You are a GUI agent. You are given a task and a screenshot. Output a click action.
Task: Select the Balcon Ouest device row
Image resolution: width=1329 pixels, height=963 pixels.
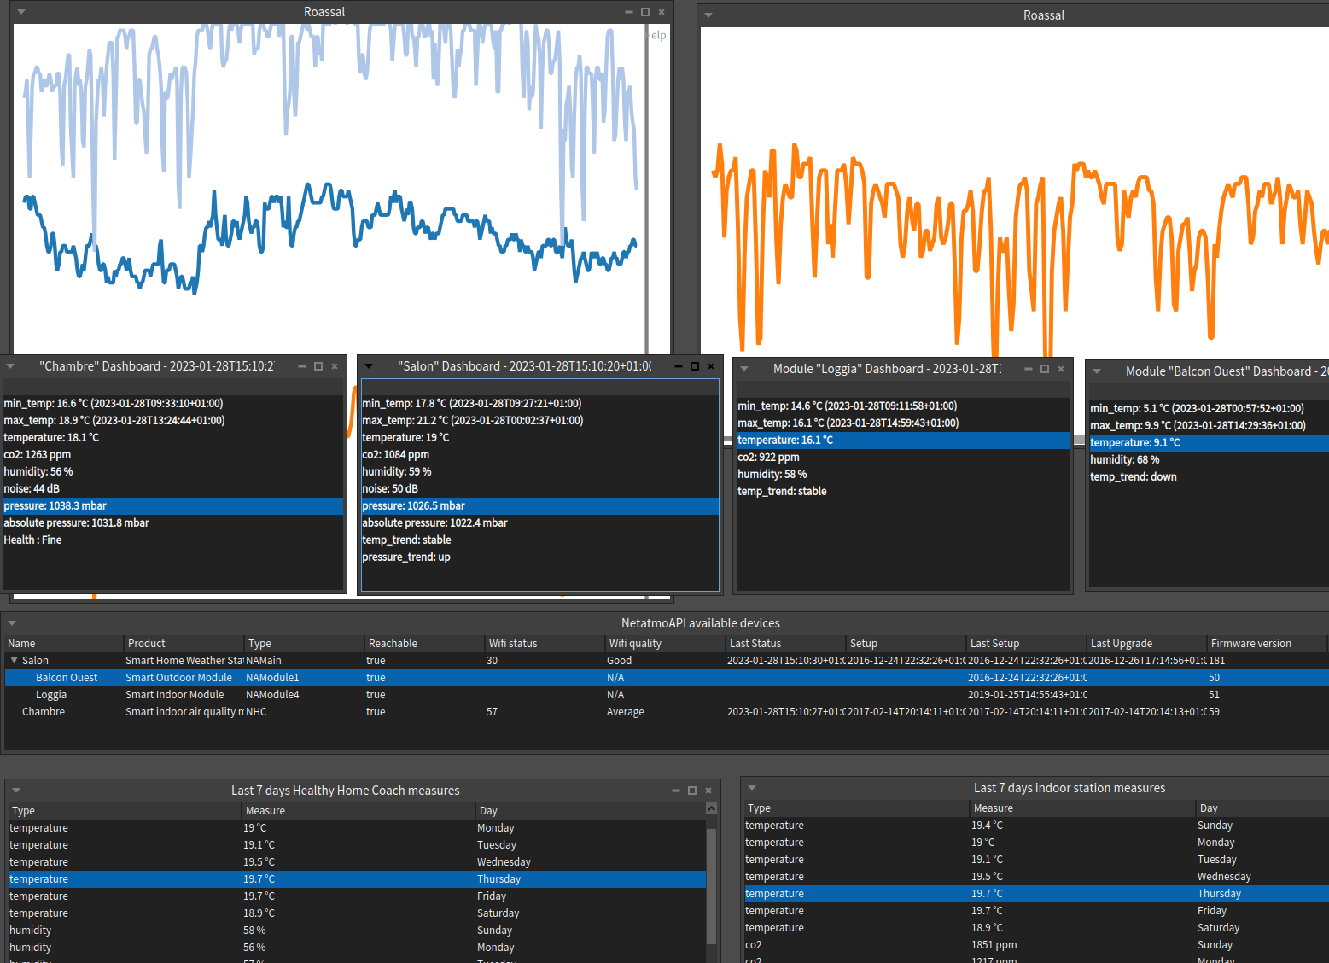(x=667, y=678)
